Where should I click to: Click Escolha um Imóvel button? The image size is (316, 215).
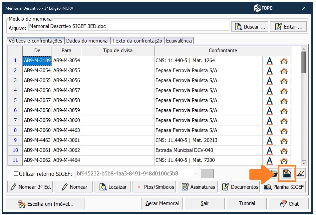click(x=45, y=204)
